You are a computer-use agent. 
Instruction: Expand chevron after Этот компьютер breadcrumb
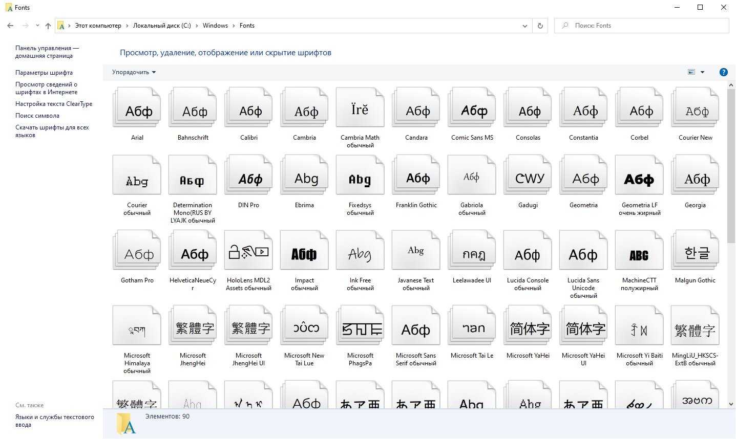(128, 26)
